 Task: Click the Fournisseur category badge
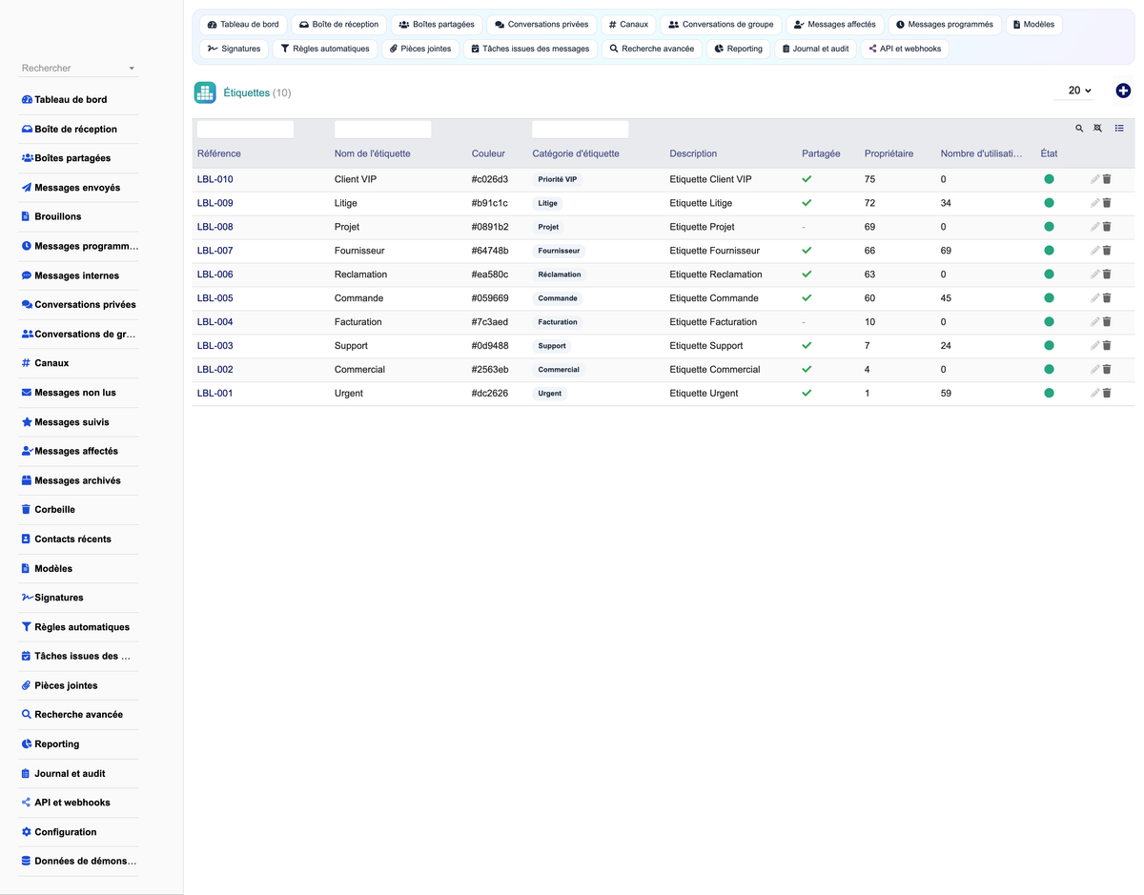559,251
